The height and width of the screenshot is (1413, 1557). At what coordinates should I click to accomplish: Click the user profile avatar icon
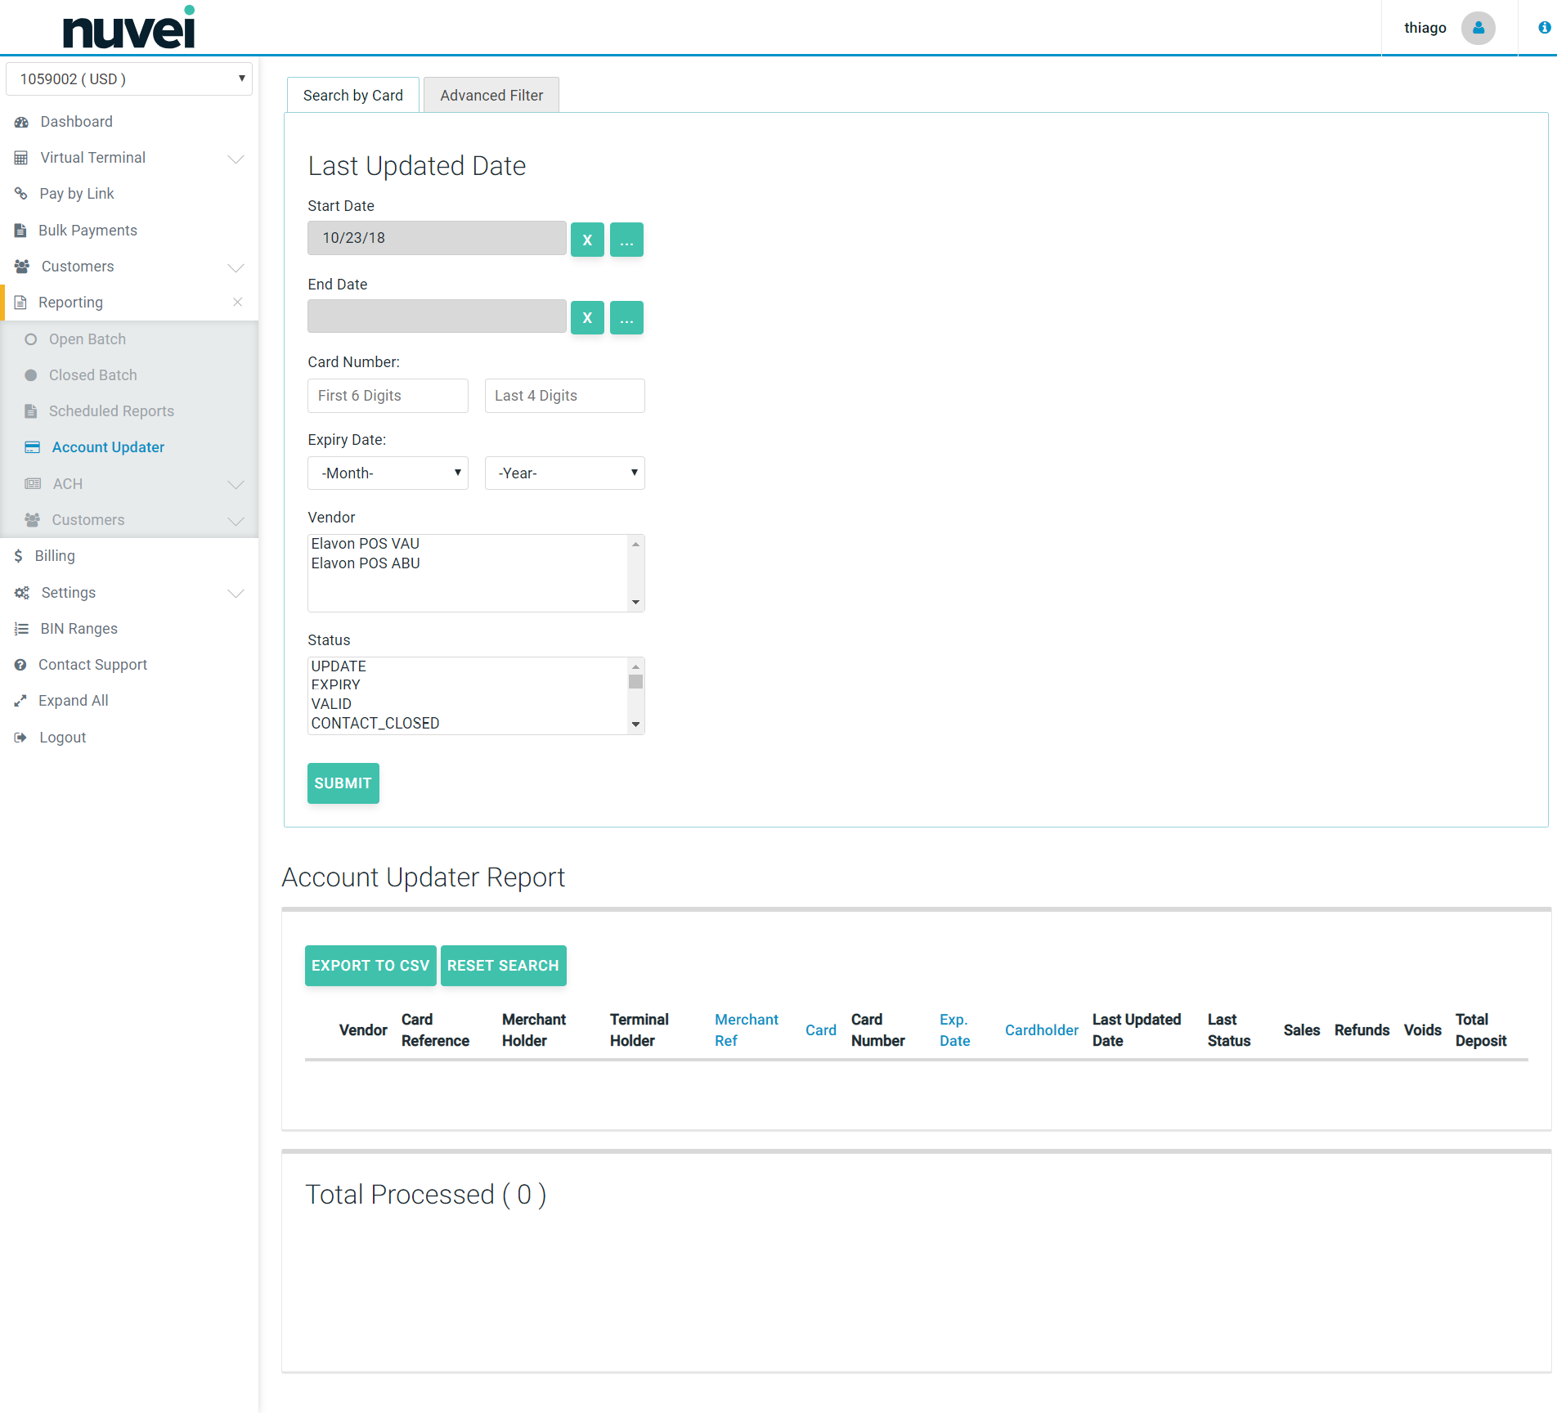(x=1478, y=28)
